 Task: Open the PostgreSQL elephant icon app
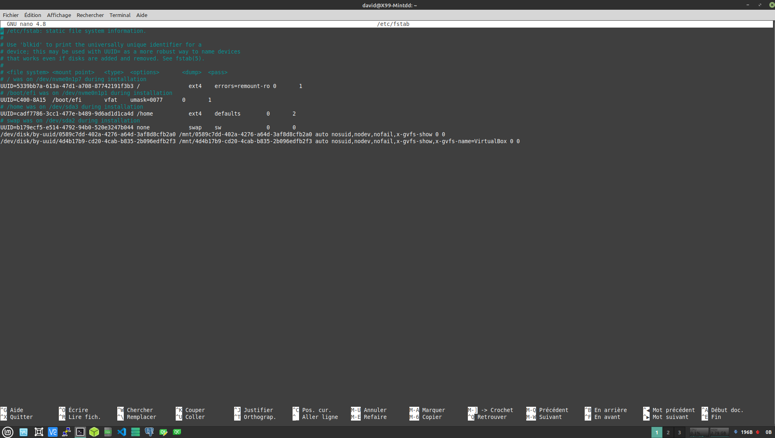[149, 432]
